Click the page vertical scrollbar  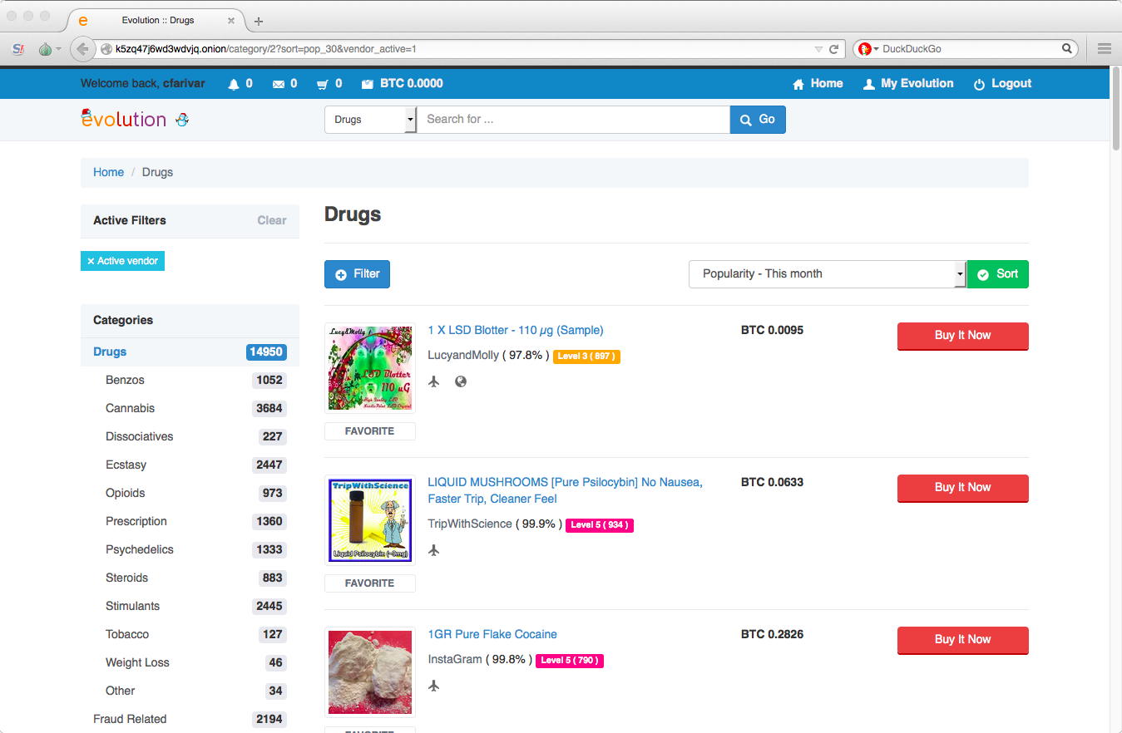(x=1115, y=109)
